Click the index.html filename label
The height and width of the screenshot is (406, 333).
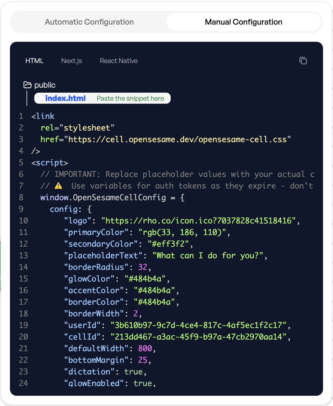pos(65,98)
